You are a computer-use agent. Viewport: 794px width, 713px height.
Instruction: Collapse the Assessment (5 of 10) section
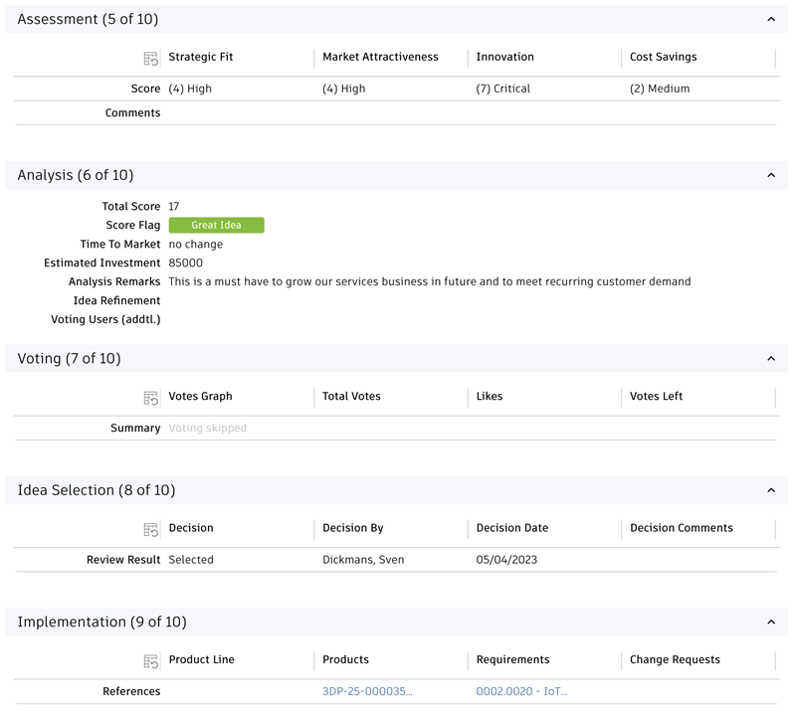[771, 20]
